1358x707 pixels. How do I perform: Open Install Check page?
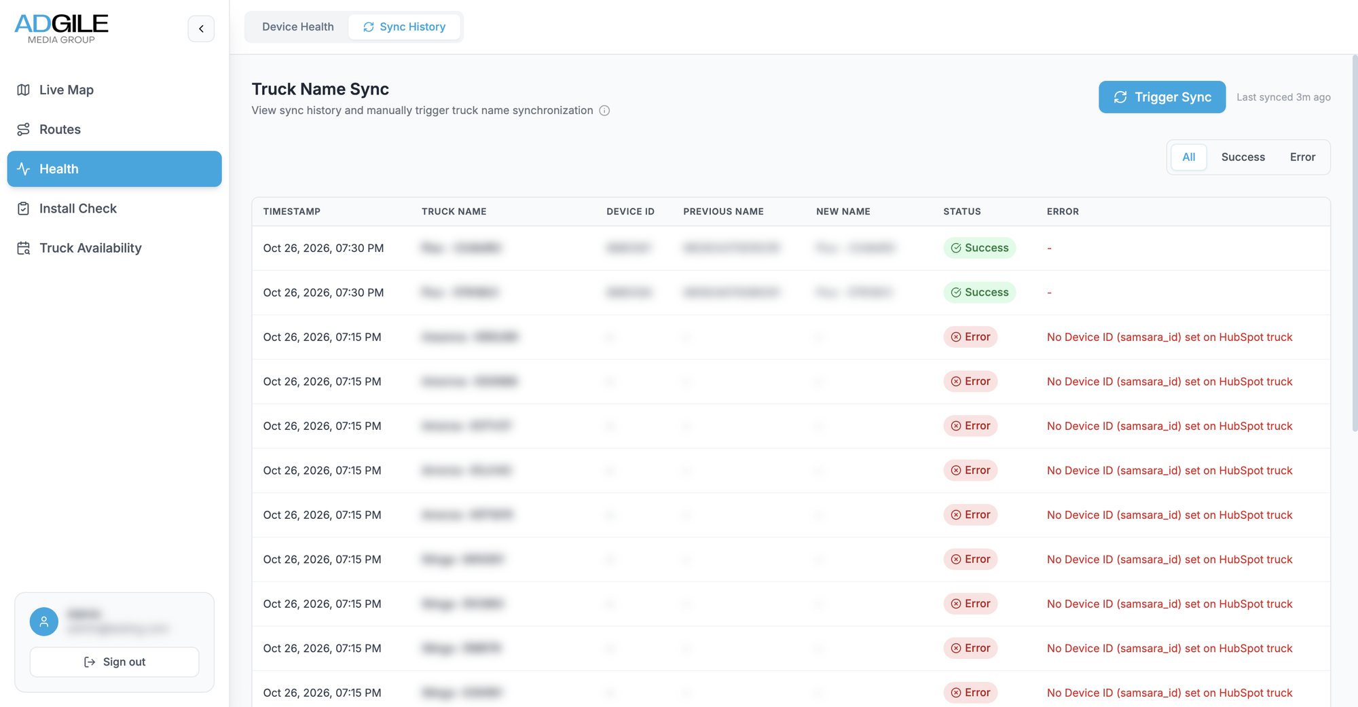[114, 209]
